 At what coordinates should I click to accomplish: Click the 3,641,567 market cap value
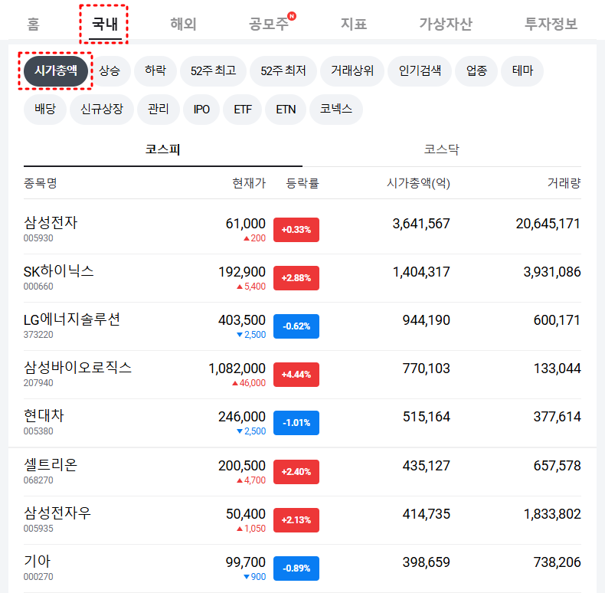421,224
